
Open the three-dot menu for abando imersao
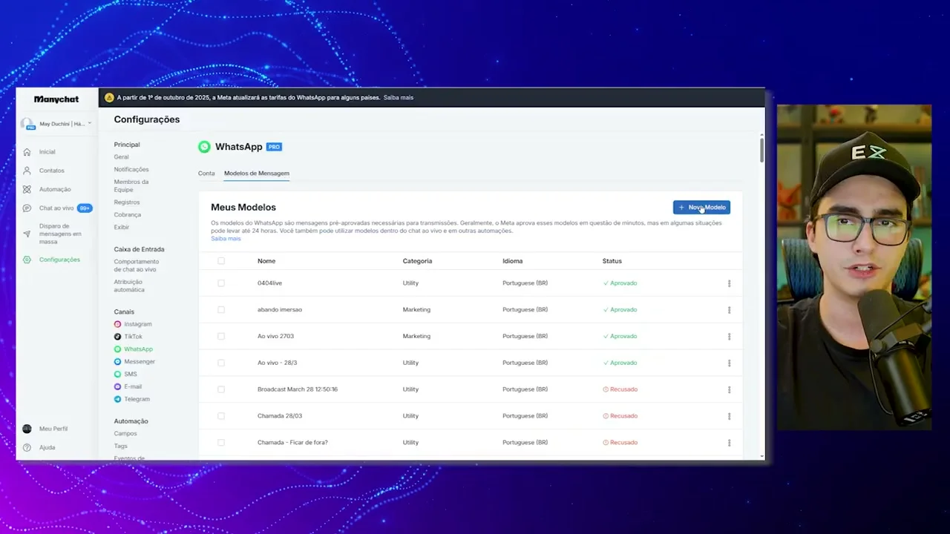point(729,310)
